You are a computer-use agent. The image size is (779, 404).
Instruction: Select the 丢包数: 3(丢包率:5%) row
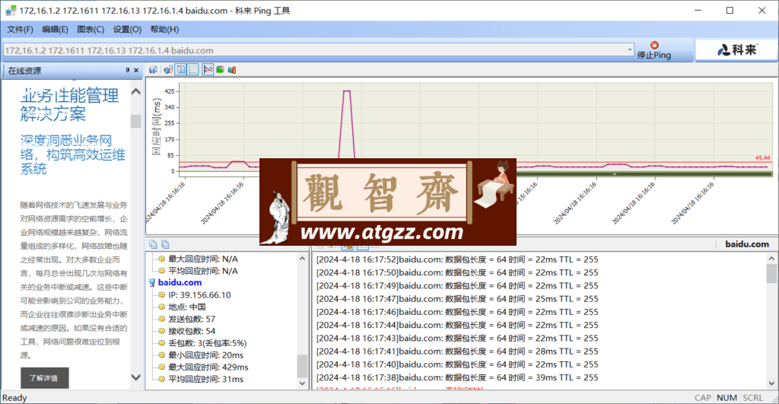tap(207, 343)
